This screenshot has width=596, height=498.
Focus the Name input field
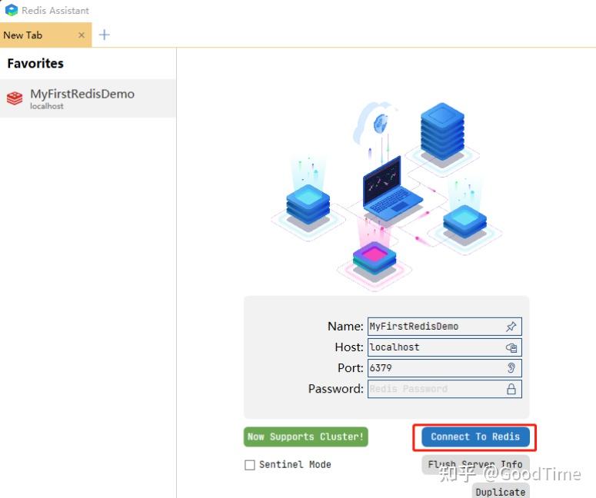(445, 327)
